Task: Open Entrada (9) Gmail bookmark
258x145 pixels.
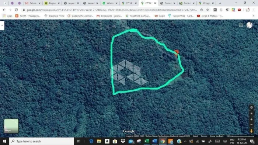Action: (109, 16)
